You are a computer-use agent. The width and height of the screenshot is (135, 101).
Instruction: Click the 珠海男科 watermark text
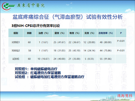(125, 96)
